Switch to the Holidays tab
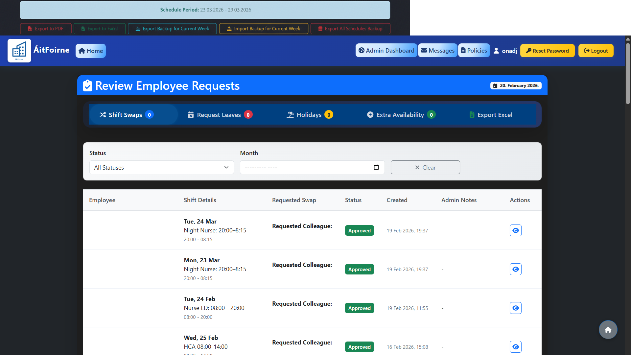The width and height of the screenshot is (631, 355). tap(309, 115)
